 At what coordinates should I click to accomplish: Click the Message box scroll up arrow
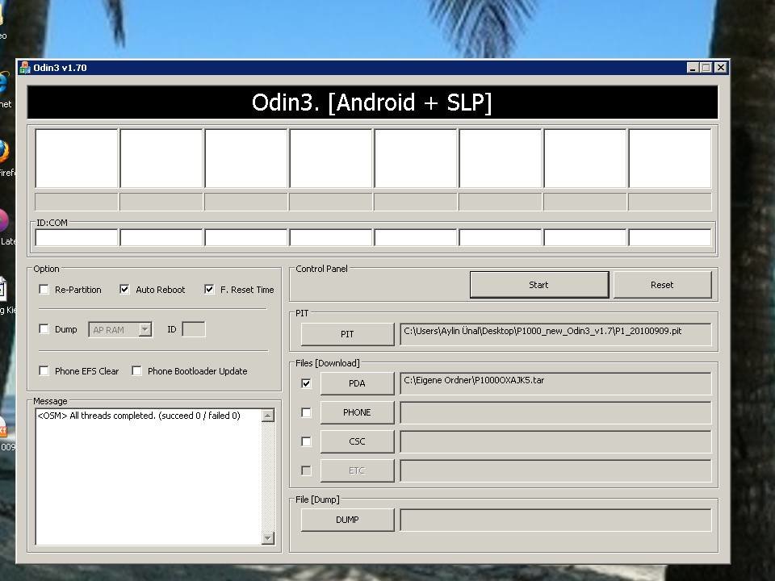coord(268,416)
